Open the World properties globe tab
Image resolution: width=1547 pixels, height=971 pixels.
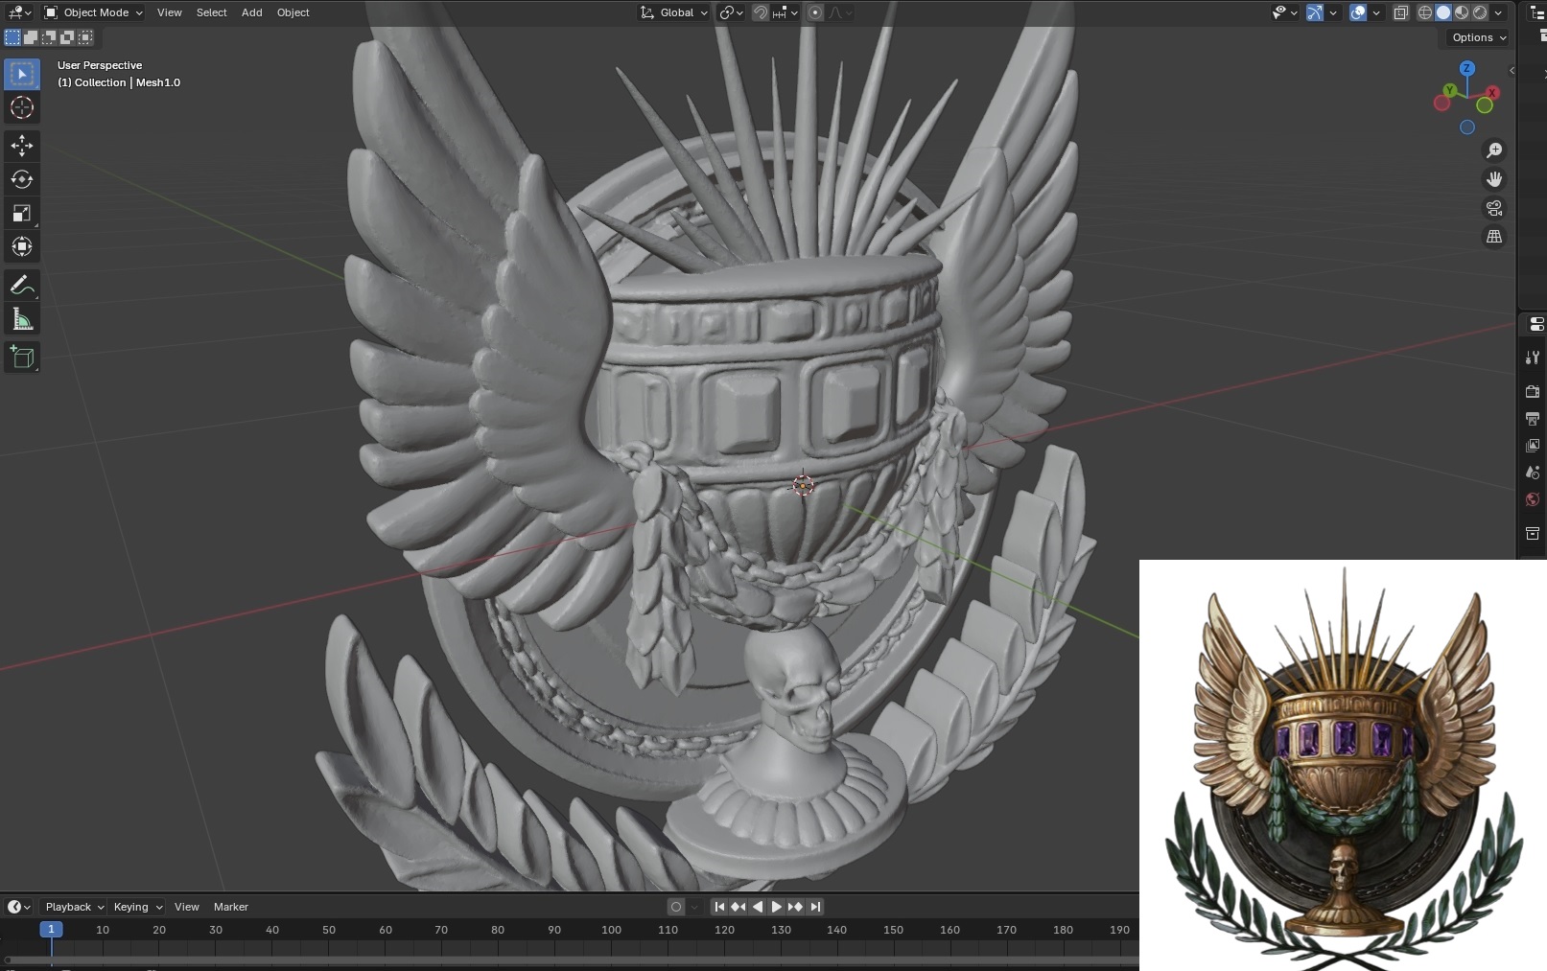1533,498
